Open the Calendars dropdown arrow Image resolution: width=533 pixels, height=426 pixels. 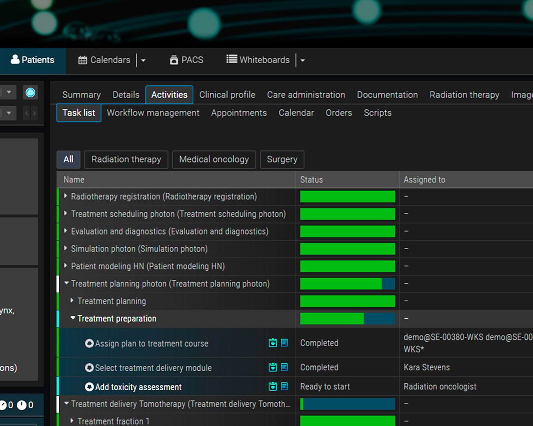(143, 61)
